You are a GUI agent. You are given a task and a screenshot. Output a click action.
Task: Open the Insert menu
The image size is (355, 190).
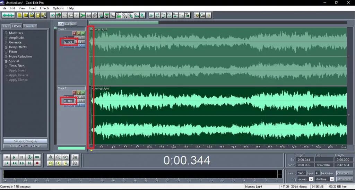pyautogui.click(x=33, y=8)
